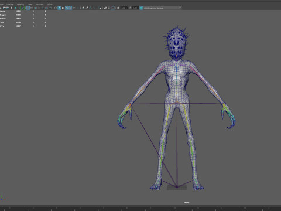Click the Isolate Select icon

click(x=100, y=8)
